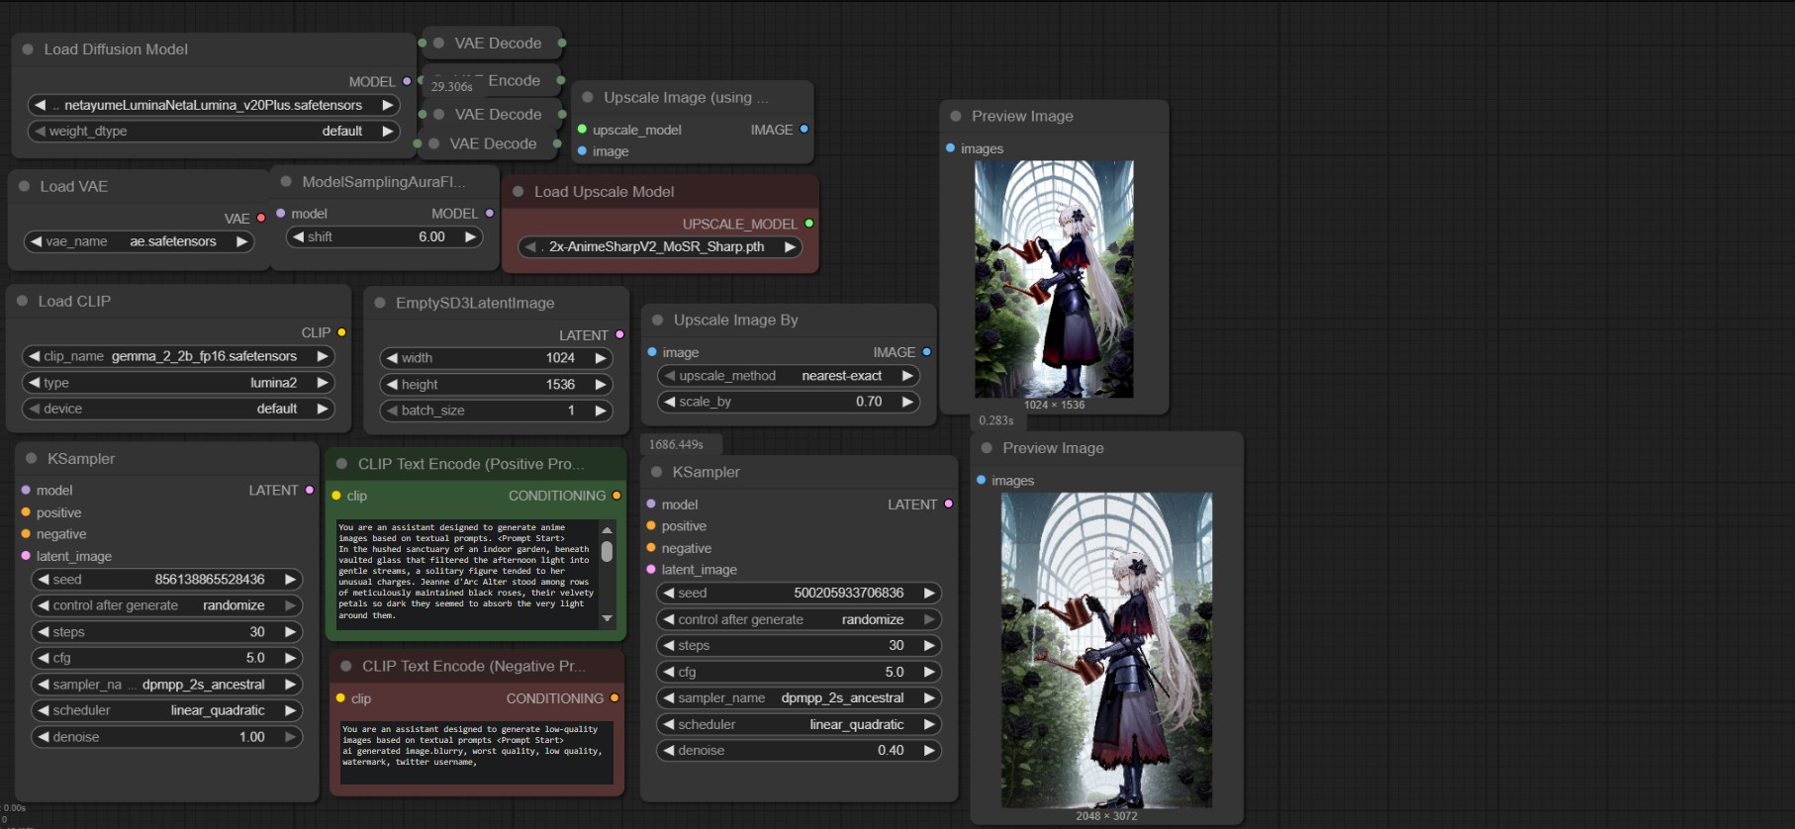The width and height of the screenshot is (1795, 829).
Task: Click into the negative prompt text area
Action: click(x=477, y=751)
